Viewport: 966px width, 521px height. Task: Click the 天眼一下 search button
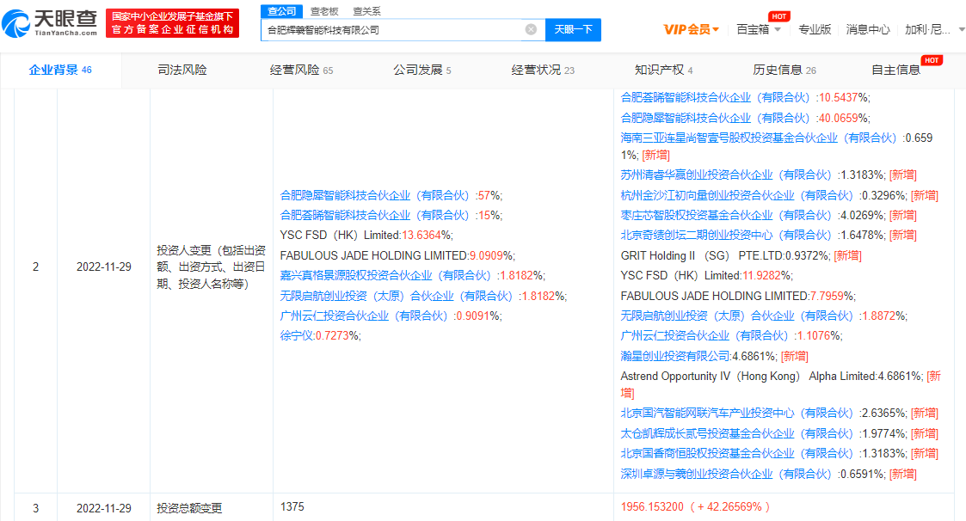coord(573,29)
